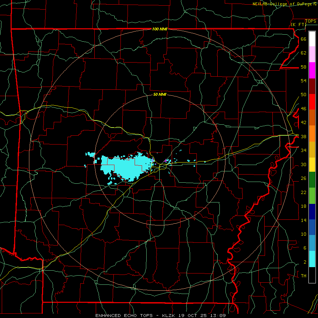Click the 6 legend value
This screenshot has width=318, height=318.
click(x=305, y=248)
